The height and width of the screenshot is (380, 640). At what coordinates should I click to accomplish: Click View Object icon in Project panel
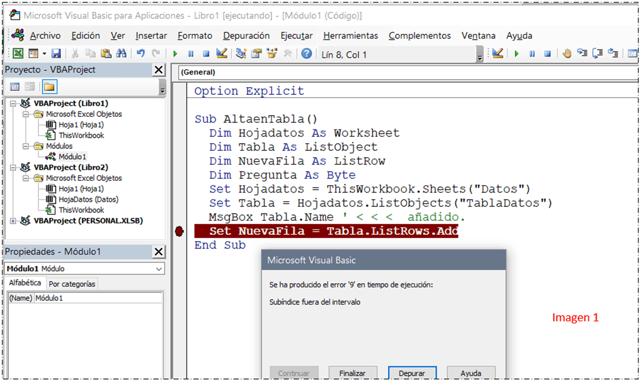29,87
